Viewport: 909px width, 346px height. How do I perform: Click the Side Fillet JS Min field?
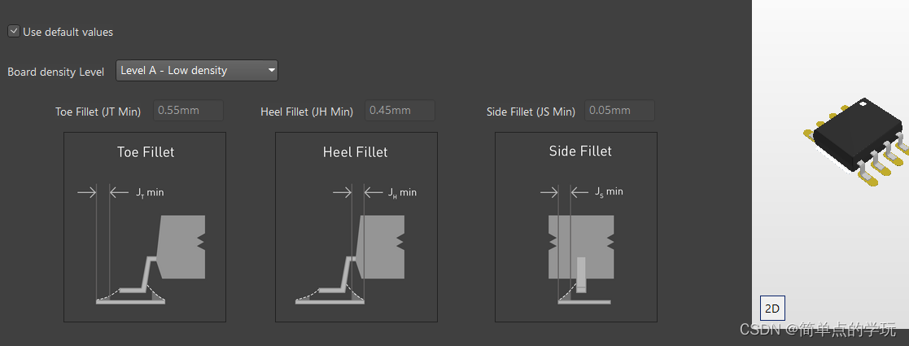click(619, 111)
